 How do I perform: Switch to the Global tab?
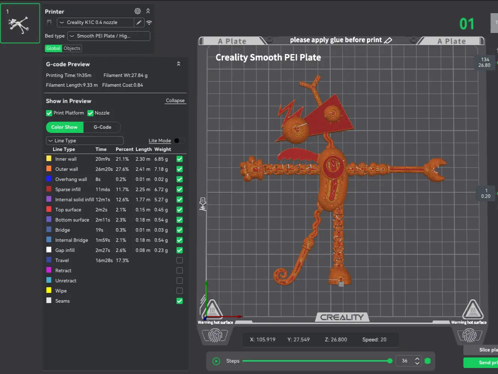pyautogui.click(x=53, y=48)
